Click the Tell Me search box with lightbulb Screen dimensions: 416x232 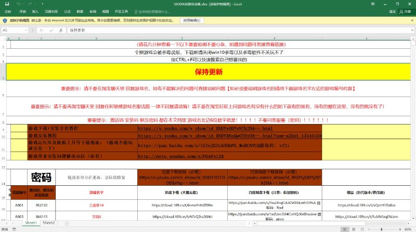152,11
